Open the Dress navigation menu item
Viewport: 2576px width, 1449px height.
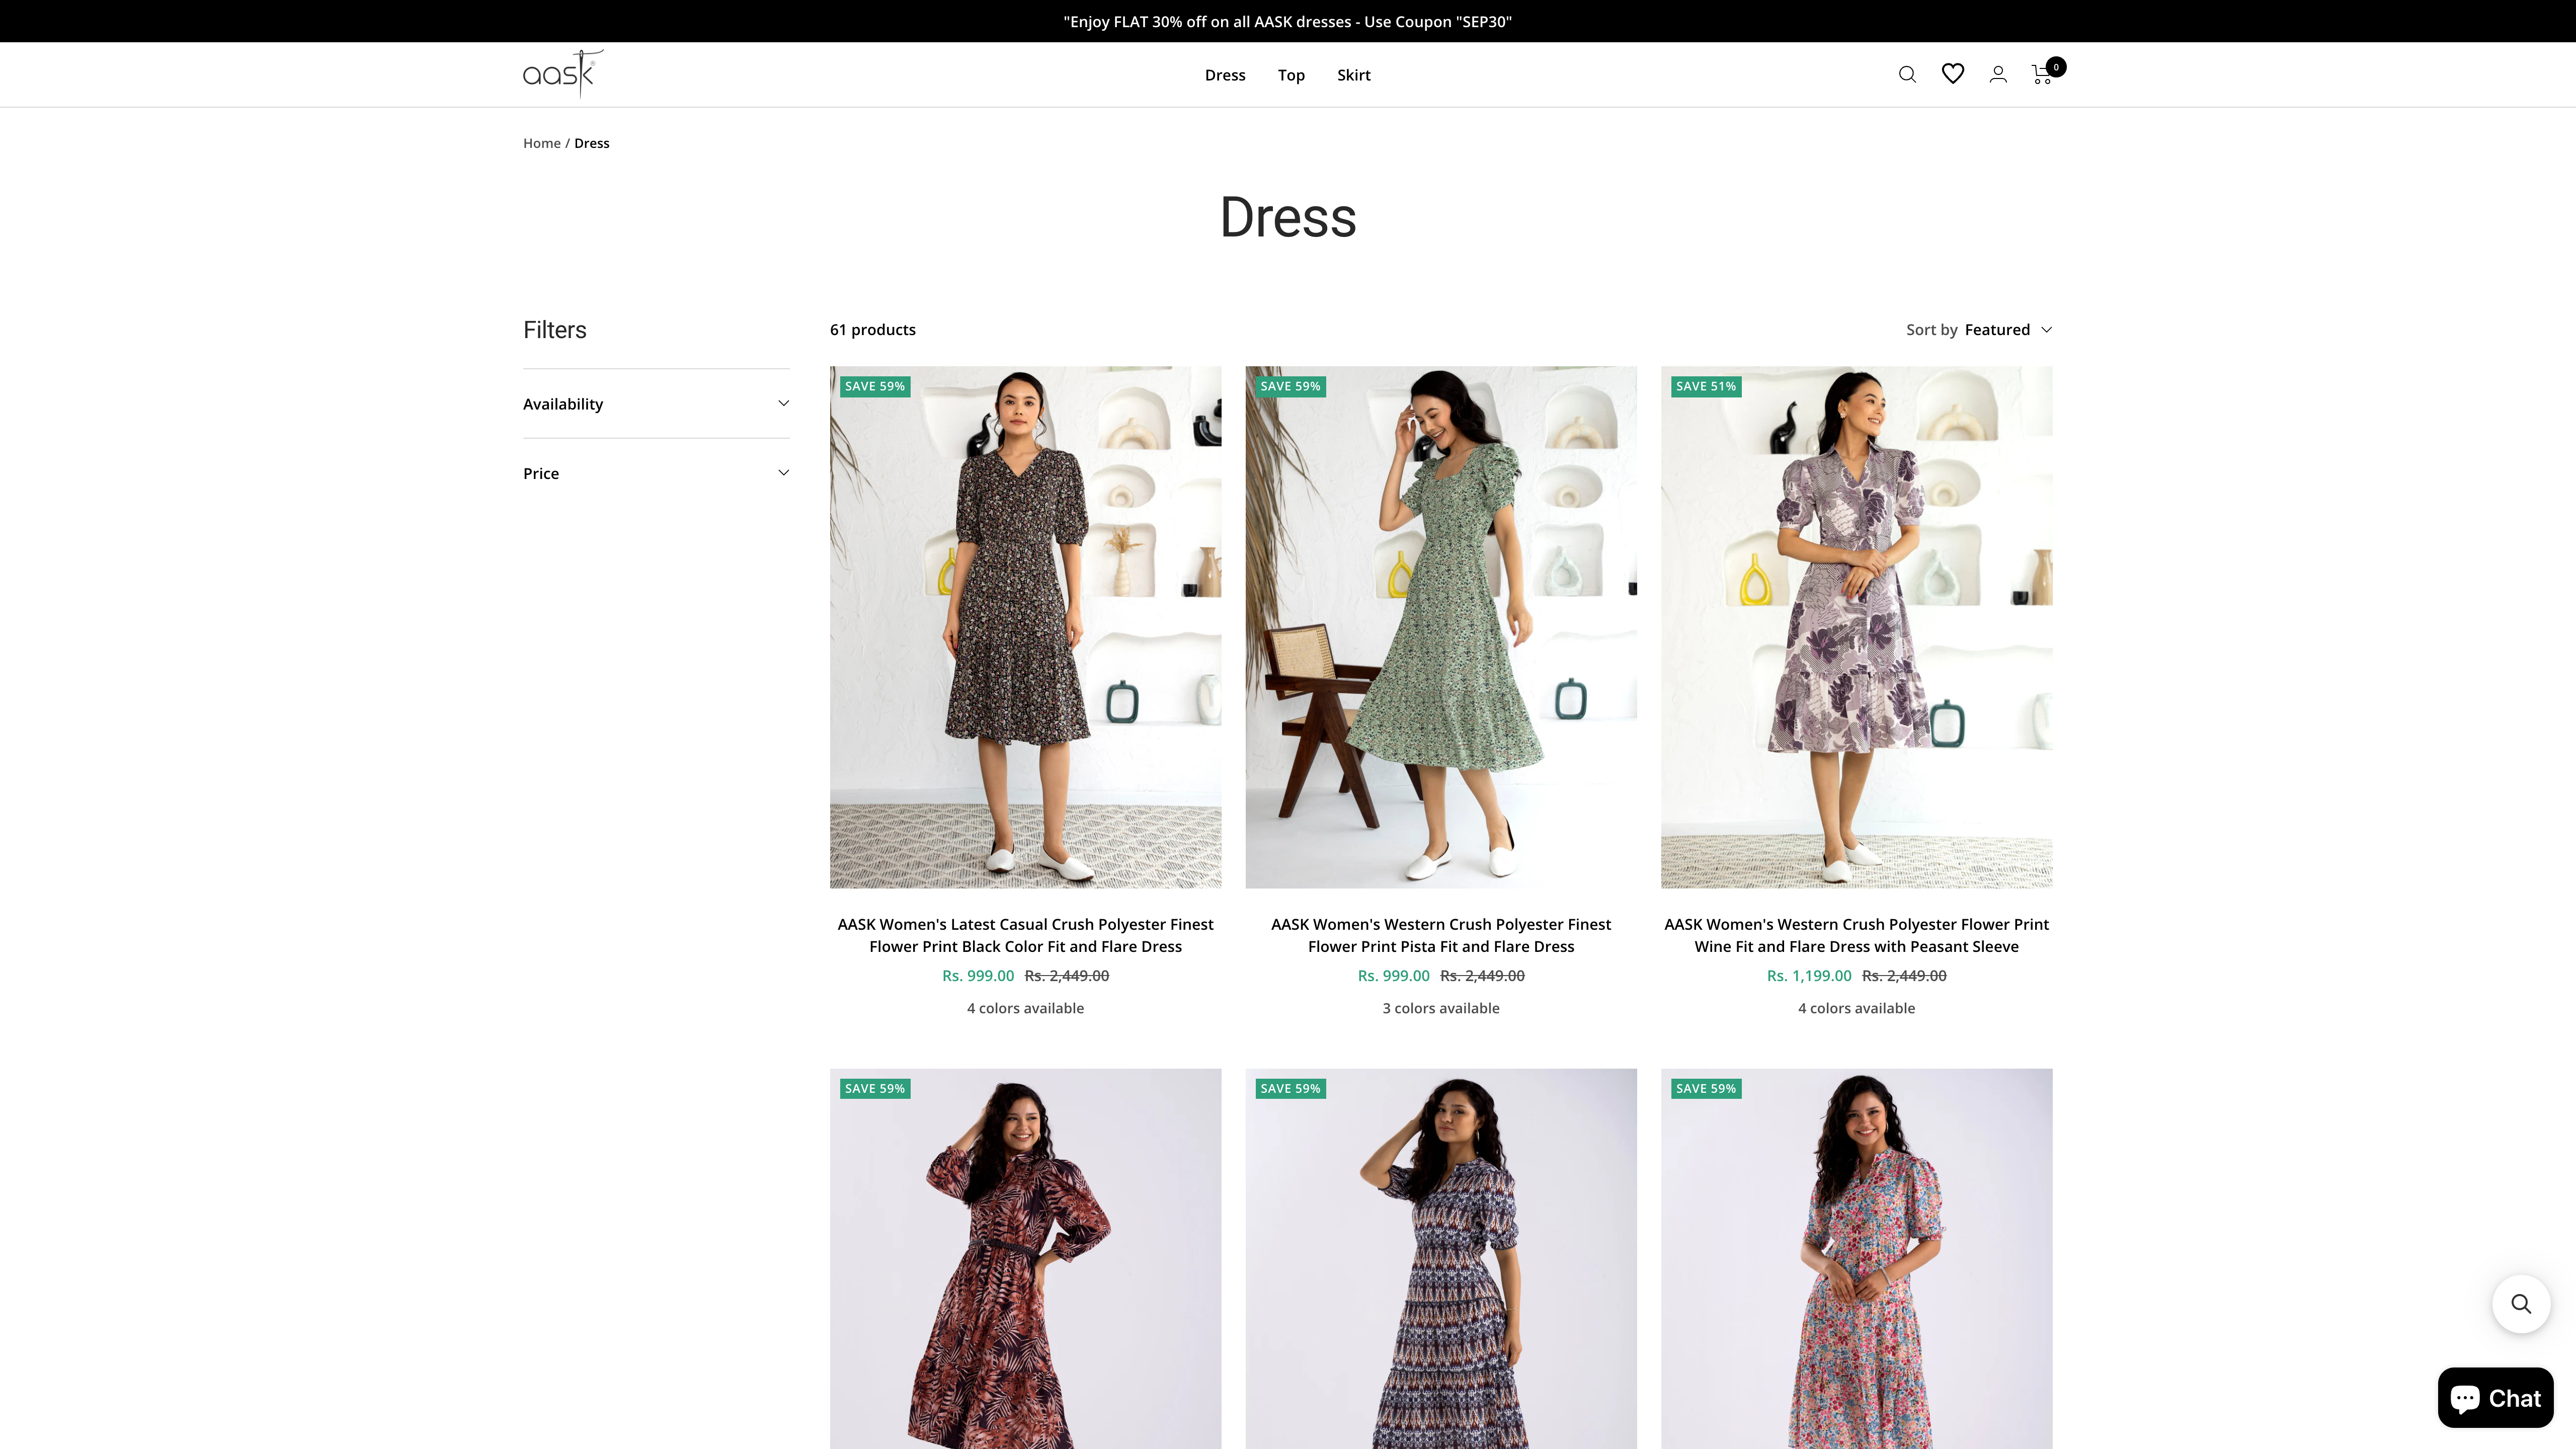1224,74
